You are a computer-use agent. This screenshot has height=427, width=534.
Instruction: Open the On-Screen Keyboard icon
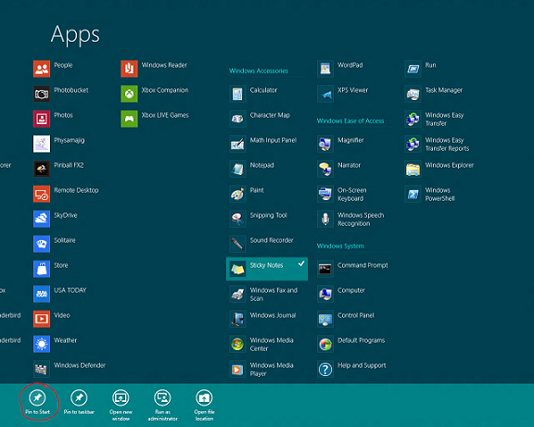click(x=325, y=194)
